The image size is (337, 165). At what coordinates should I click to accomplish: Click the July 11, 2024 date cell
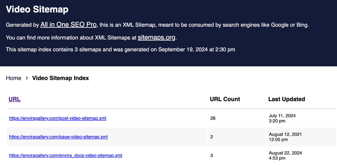pyautogui.click(x=282, y=118)
